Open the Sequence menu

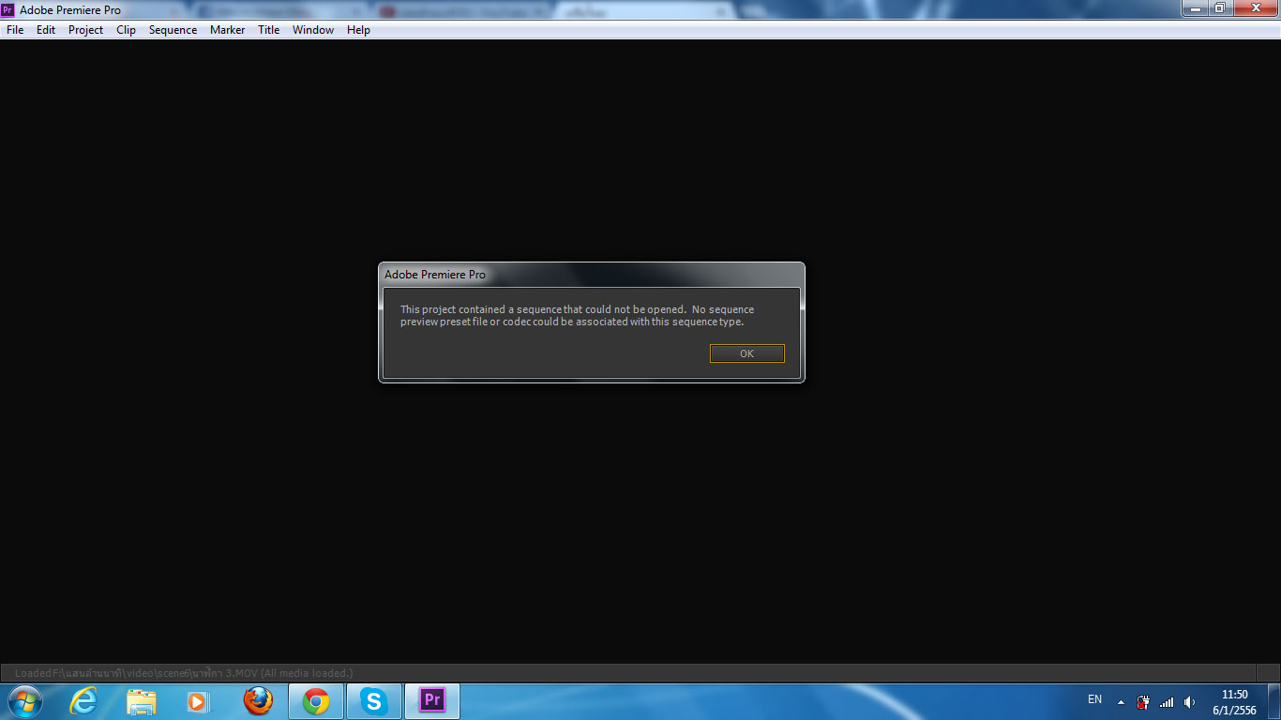(173, 30)
